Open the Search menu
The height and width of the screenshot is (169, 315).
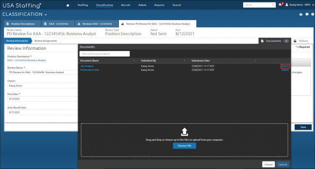pos(176,5)
